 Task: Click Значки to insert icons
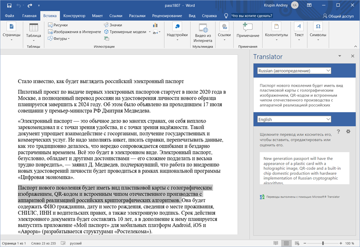112,25
